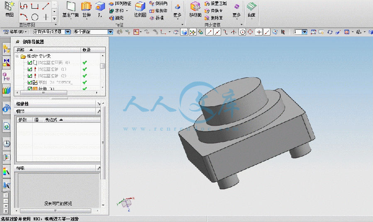This screenshot has height=222, width=373.
Task: Uncheck the fixed datum axis (1) checkbox
Action: coord(30,69)
